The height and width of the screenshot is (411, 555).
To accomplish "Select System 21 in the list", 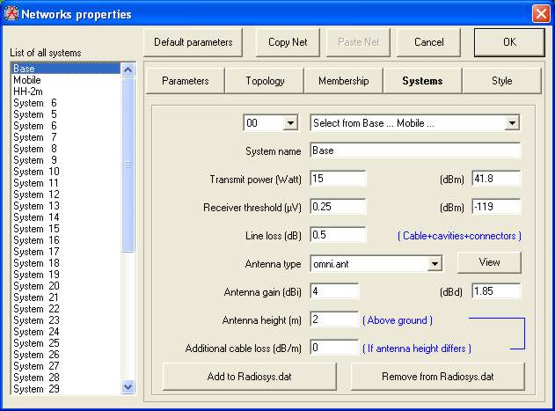I will 66,297.
